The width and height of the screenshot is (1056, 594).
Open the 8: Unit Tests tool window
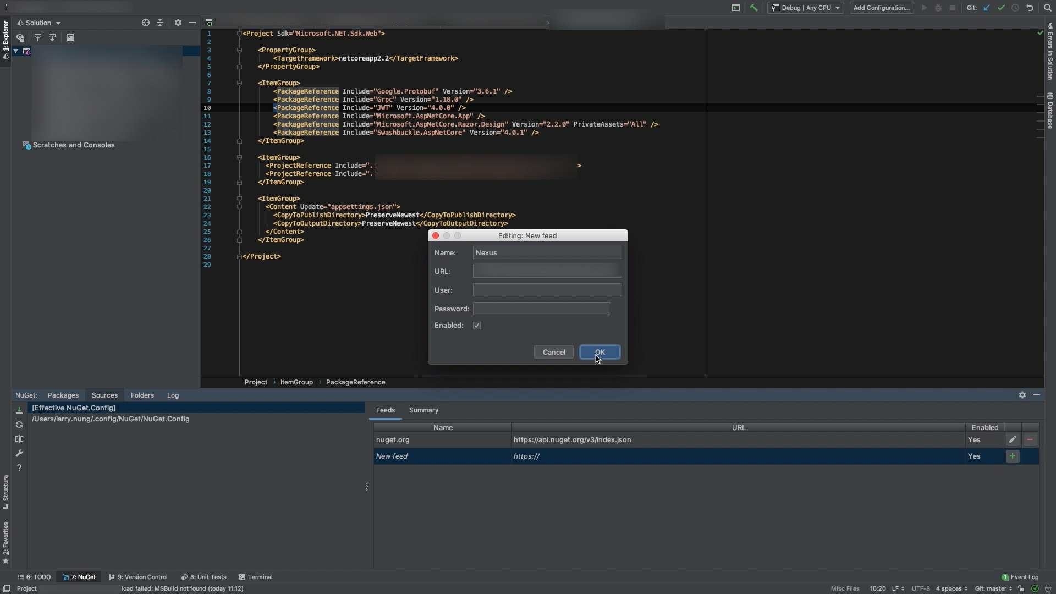click(204, 577)
